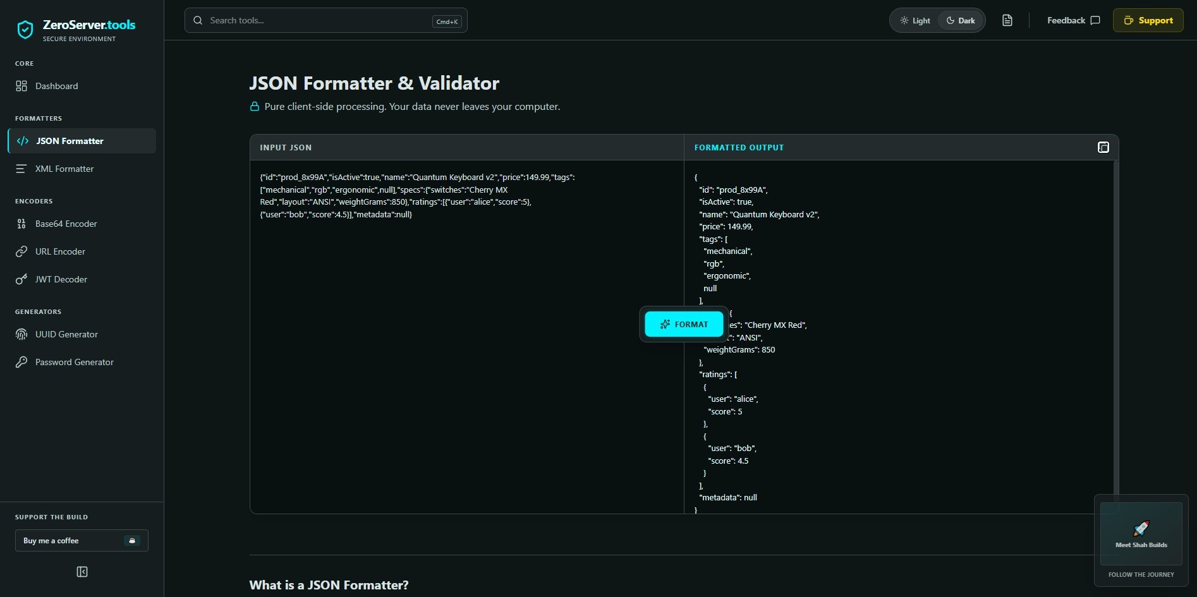Viewport: 1197px width, 597px height.
Task: Open the JWT Decoder tool
Action: (82, 279)
